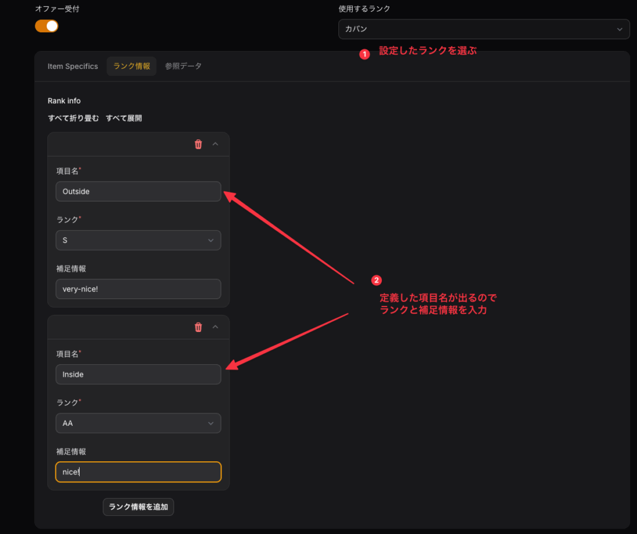
Task: Open the ランク dropdown set to S
Action: [x=137, y=240]
